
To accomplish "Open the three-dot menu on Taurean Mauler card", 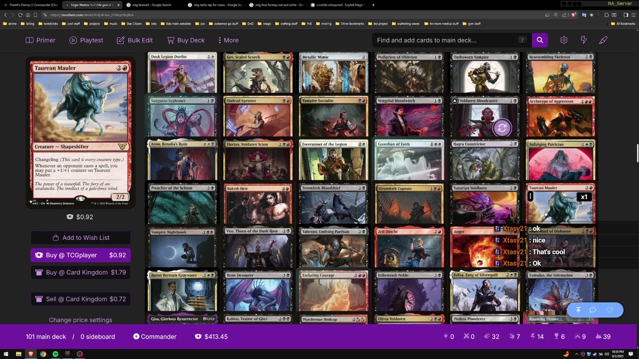I will (531, 196).
